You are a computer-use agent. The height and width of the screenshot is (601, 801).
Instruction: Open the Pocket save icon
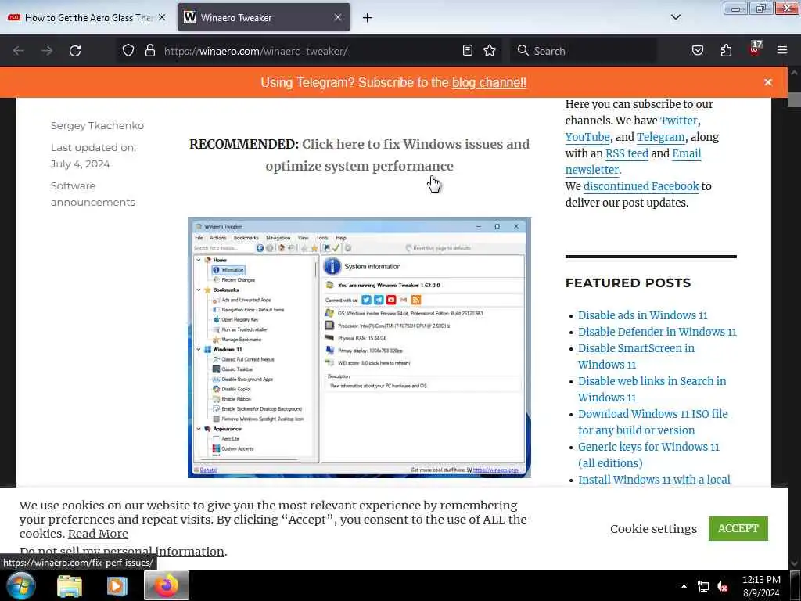[x=697, y=51]
